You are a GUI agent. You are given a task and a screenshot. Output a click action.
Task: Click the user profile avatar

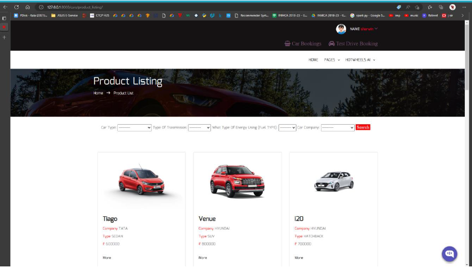pyautogui.click(x=341, y=29)
